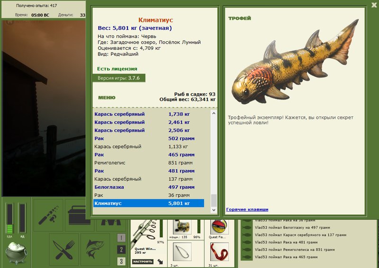Click the 'Общий вес: 63,341 кг' total
The height and width of the screenshot is (268, 379).
[187, 99]
